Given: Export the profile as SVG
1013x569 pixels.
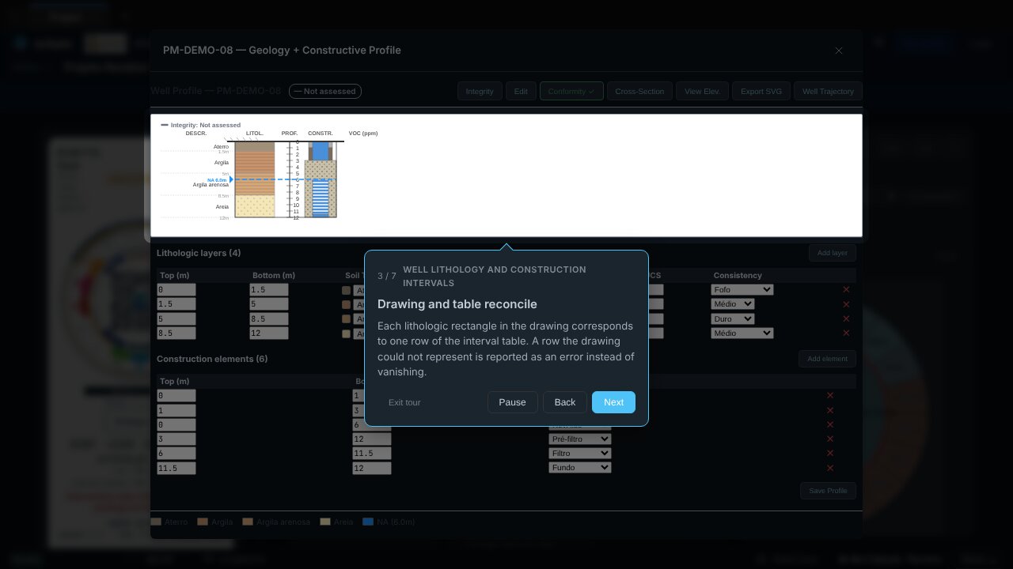Looking at the screenshot, I should (761, 92).
